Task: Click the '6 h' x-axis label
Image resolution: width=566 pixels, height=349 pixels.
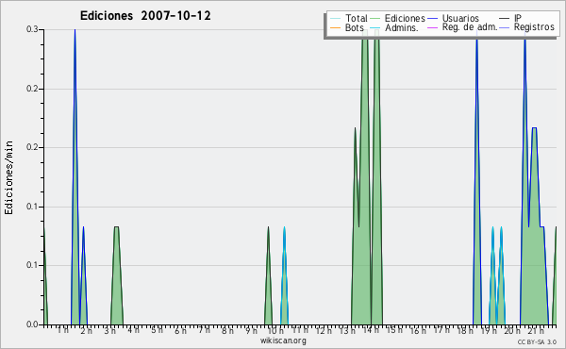Action: [x=180, y=330]
